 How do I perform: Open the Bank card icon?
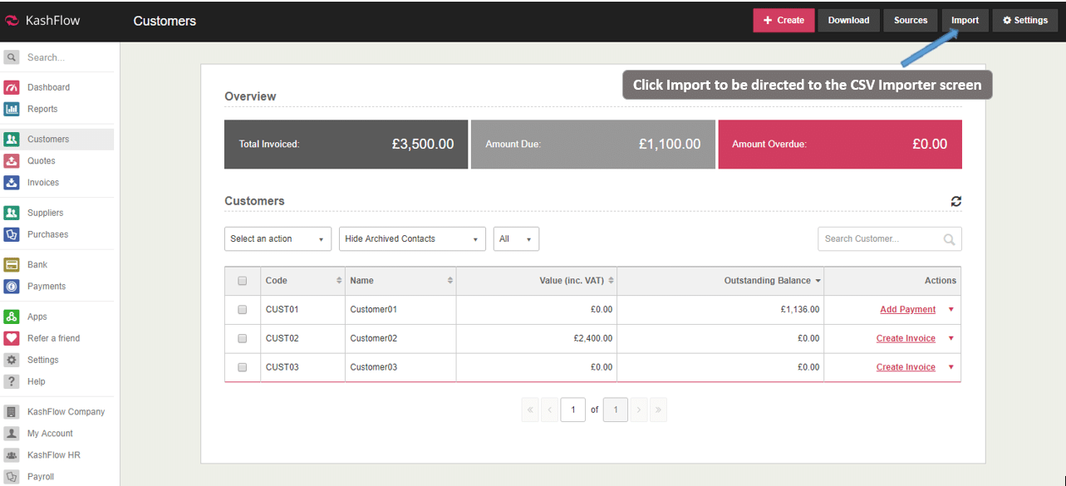12,265
